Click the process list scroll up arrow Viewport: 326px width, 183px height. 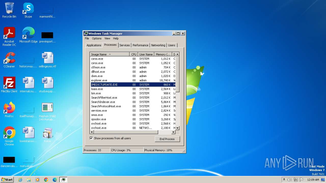coord(178,54)
